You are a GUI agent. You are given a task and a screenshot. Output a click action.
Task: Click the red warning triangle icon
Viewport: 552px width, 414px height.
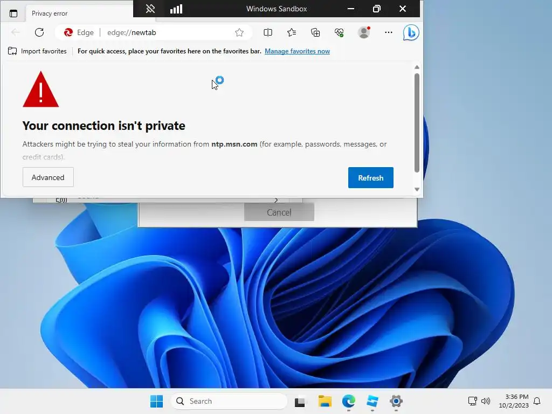click(x=41, y=89)
